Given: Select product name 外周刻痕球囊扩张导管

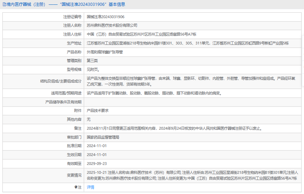Looking at the screenshot, I should (x=105, y=52).
